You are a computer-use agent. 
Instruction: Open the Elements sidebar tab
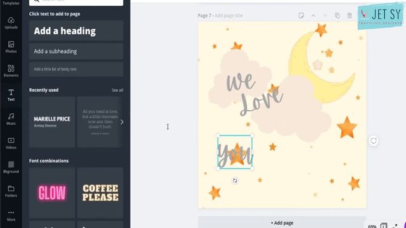[11, 71]
